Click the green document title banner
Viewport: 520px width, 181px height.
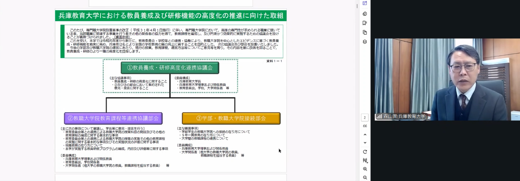point(170,16)
